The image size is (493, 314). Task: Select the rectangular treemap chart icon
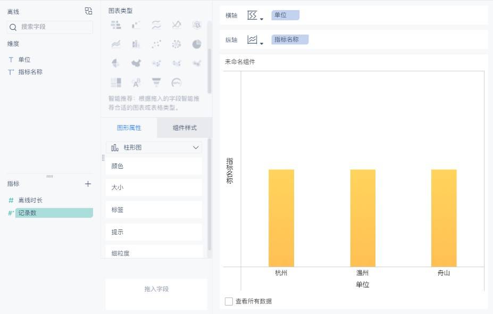[x=116, y=82]
